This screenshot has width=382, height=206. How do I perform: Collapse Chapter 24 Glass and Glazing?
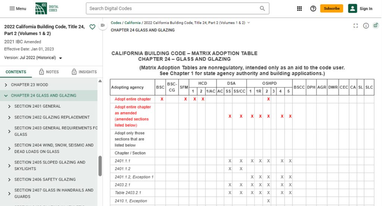click(x=6, y=96)
